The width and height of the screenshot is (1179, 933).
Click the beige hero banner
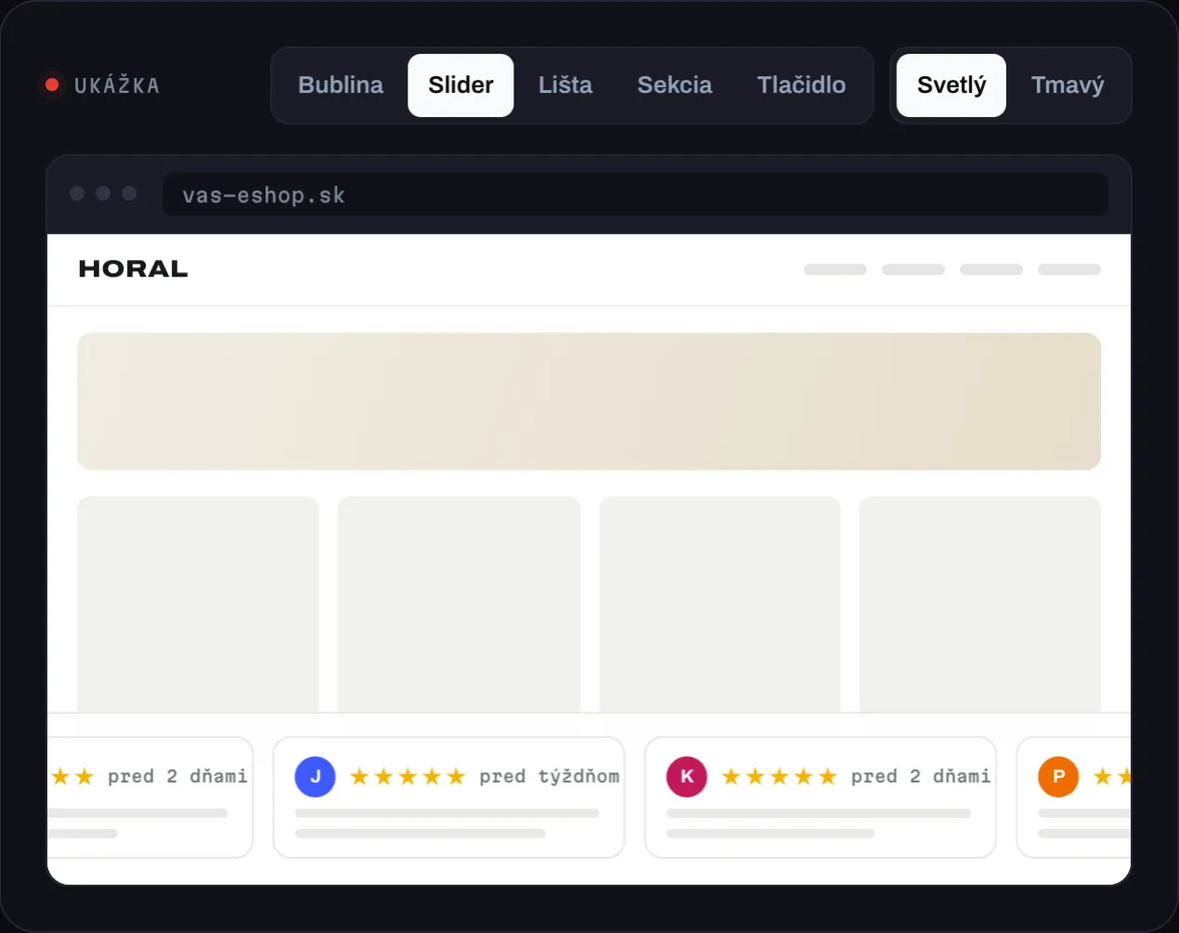[589, 401]
